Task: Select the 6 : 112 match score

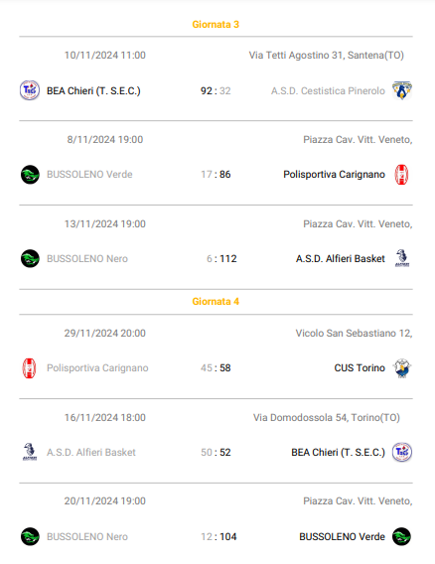Action: click(221, 258)
